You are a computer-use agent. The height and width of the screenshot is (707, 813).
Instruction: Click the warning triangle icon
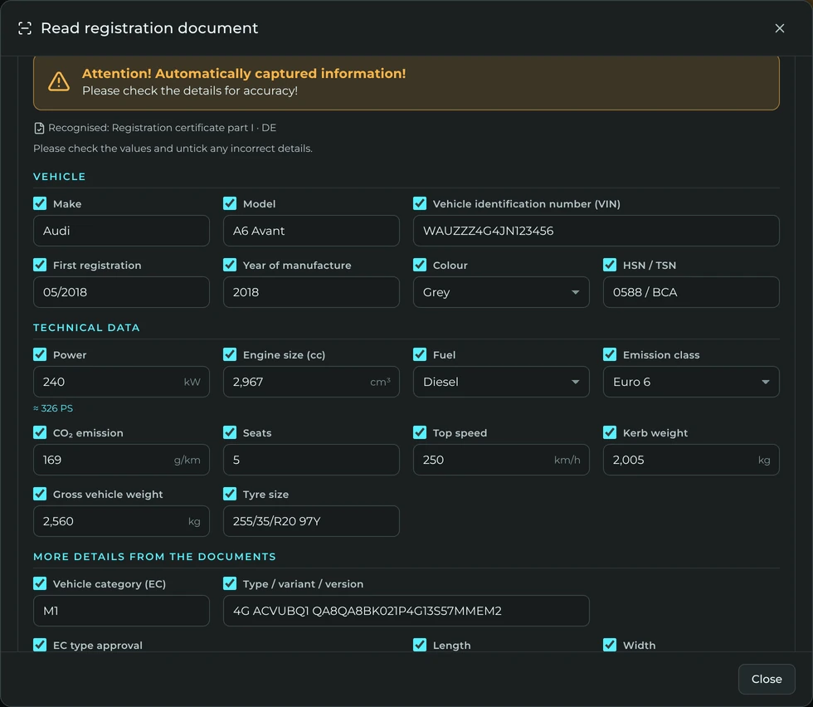click(x=59, y=82)
